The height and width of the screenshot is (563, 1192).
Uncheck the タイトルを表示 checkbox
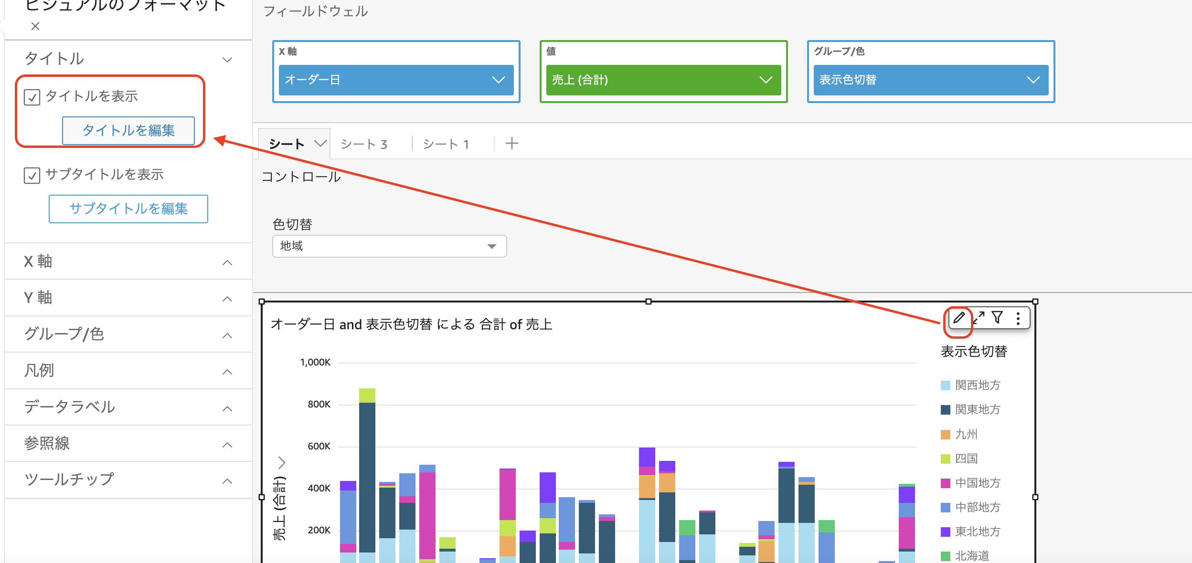point(32,96)
